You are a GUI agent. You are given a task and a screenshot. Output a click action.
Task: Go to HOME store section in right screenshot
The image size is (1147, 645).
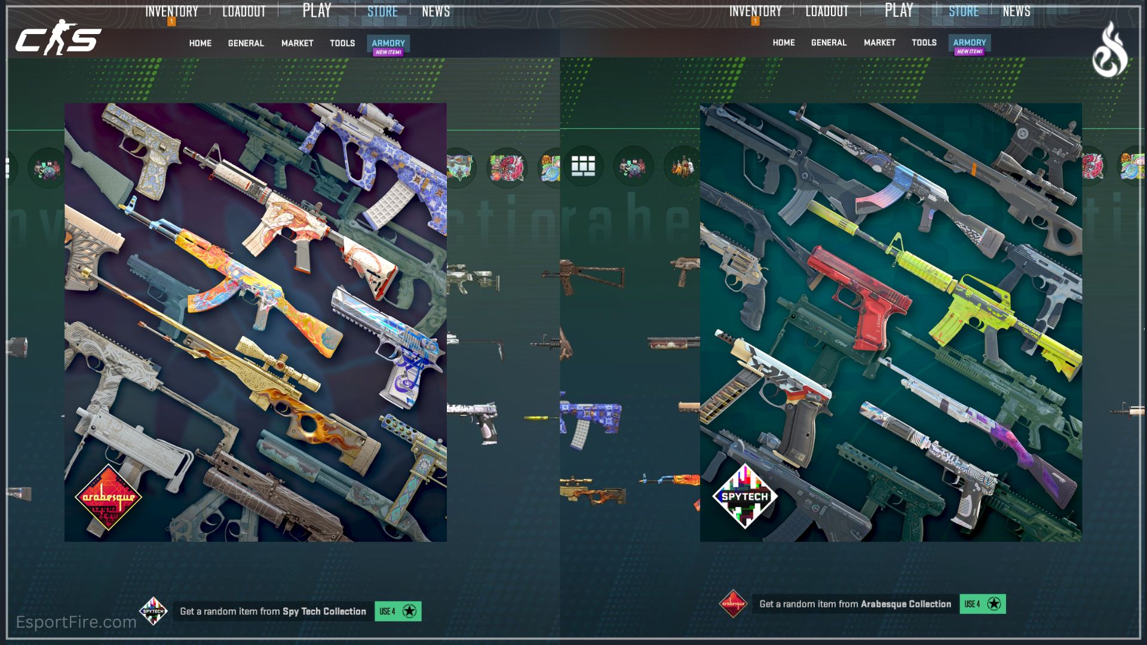tap(784, 42)
